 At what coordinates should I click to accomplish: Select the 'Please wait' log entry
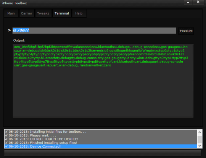pyautogui.click(x=101, y=135)
